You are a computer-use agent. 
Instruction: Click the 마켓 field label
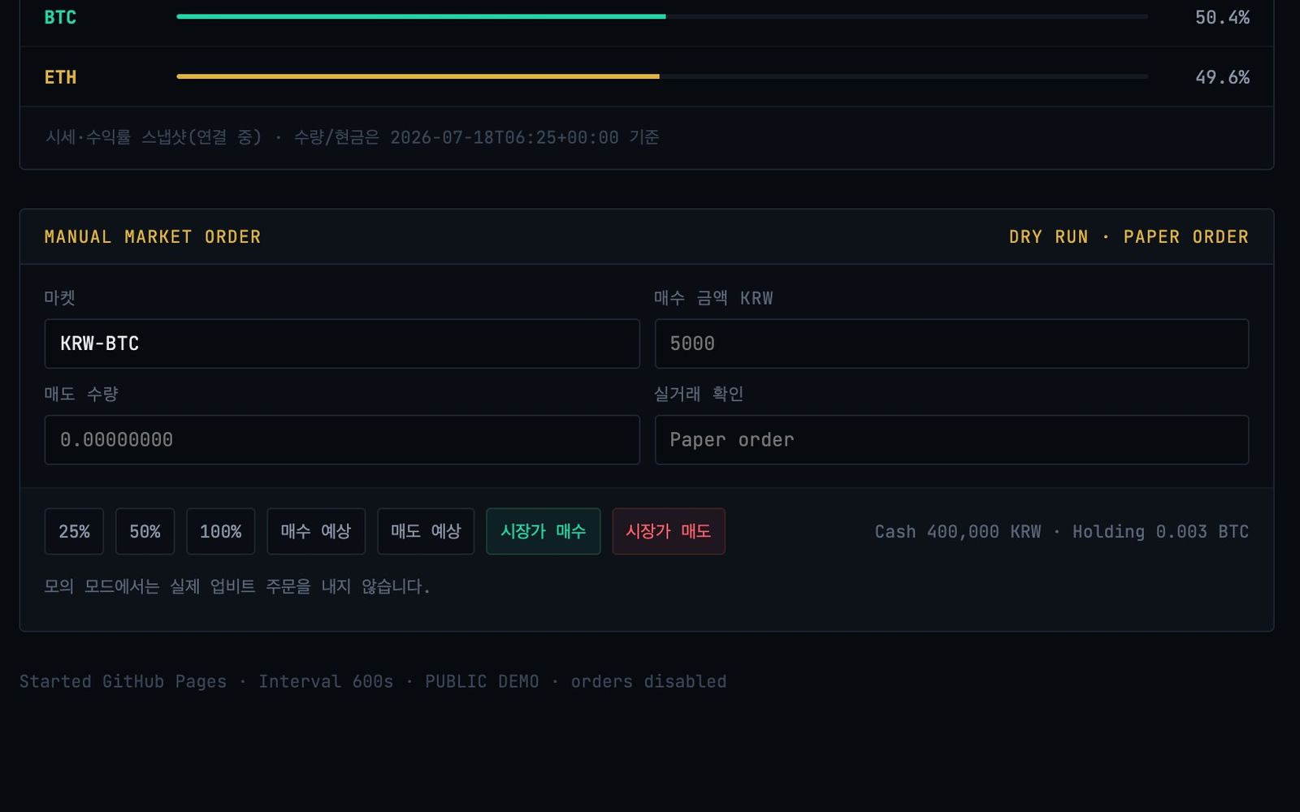click(59, 298)
